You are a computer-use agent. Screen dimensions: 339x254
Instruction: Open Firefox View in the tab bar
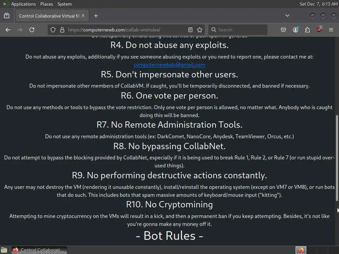coord(7,16)
